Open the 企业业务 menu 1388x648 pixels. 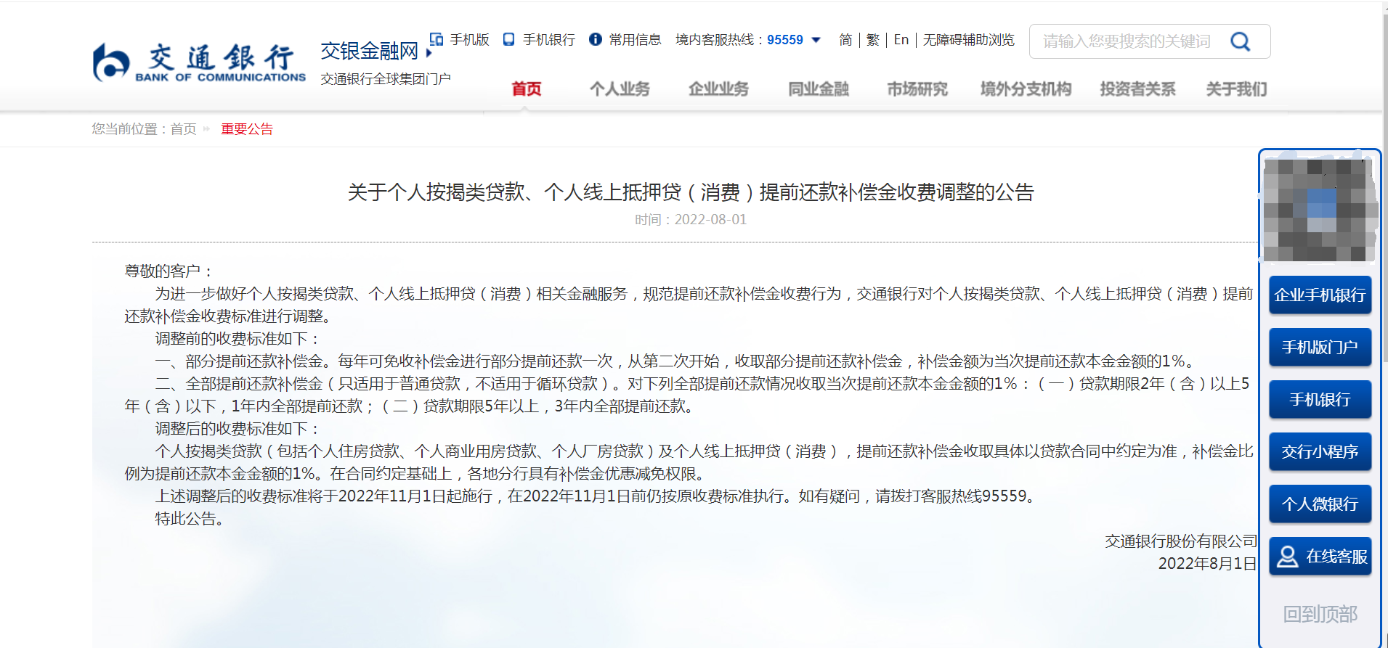(x=718, y=89)
